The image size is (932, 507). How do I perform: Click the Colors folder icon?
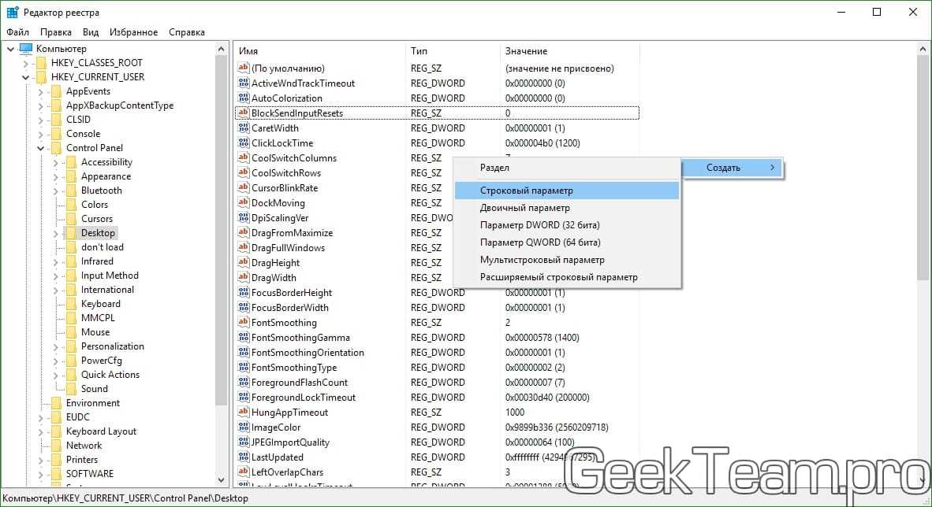(x=71, y=204)
